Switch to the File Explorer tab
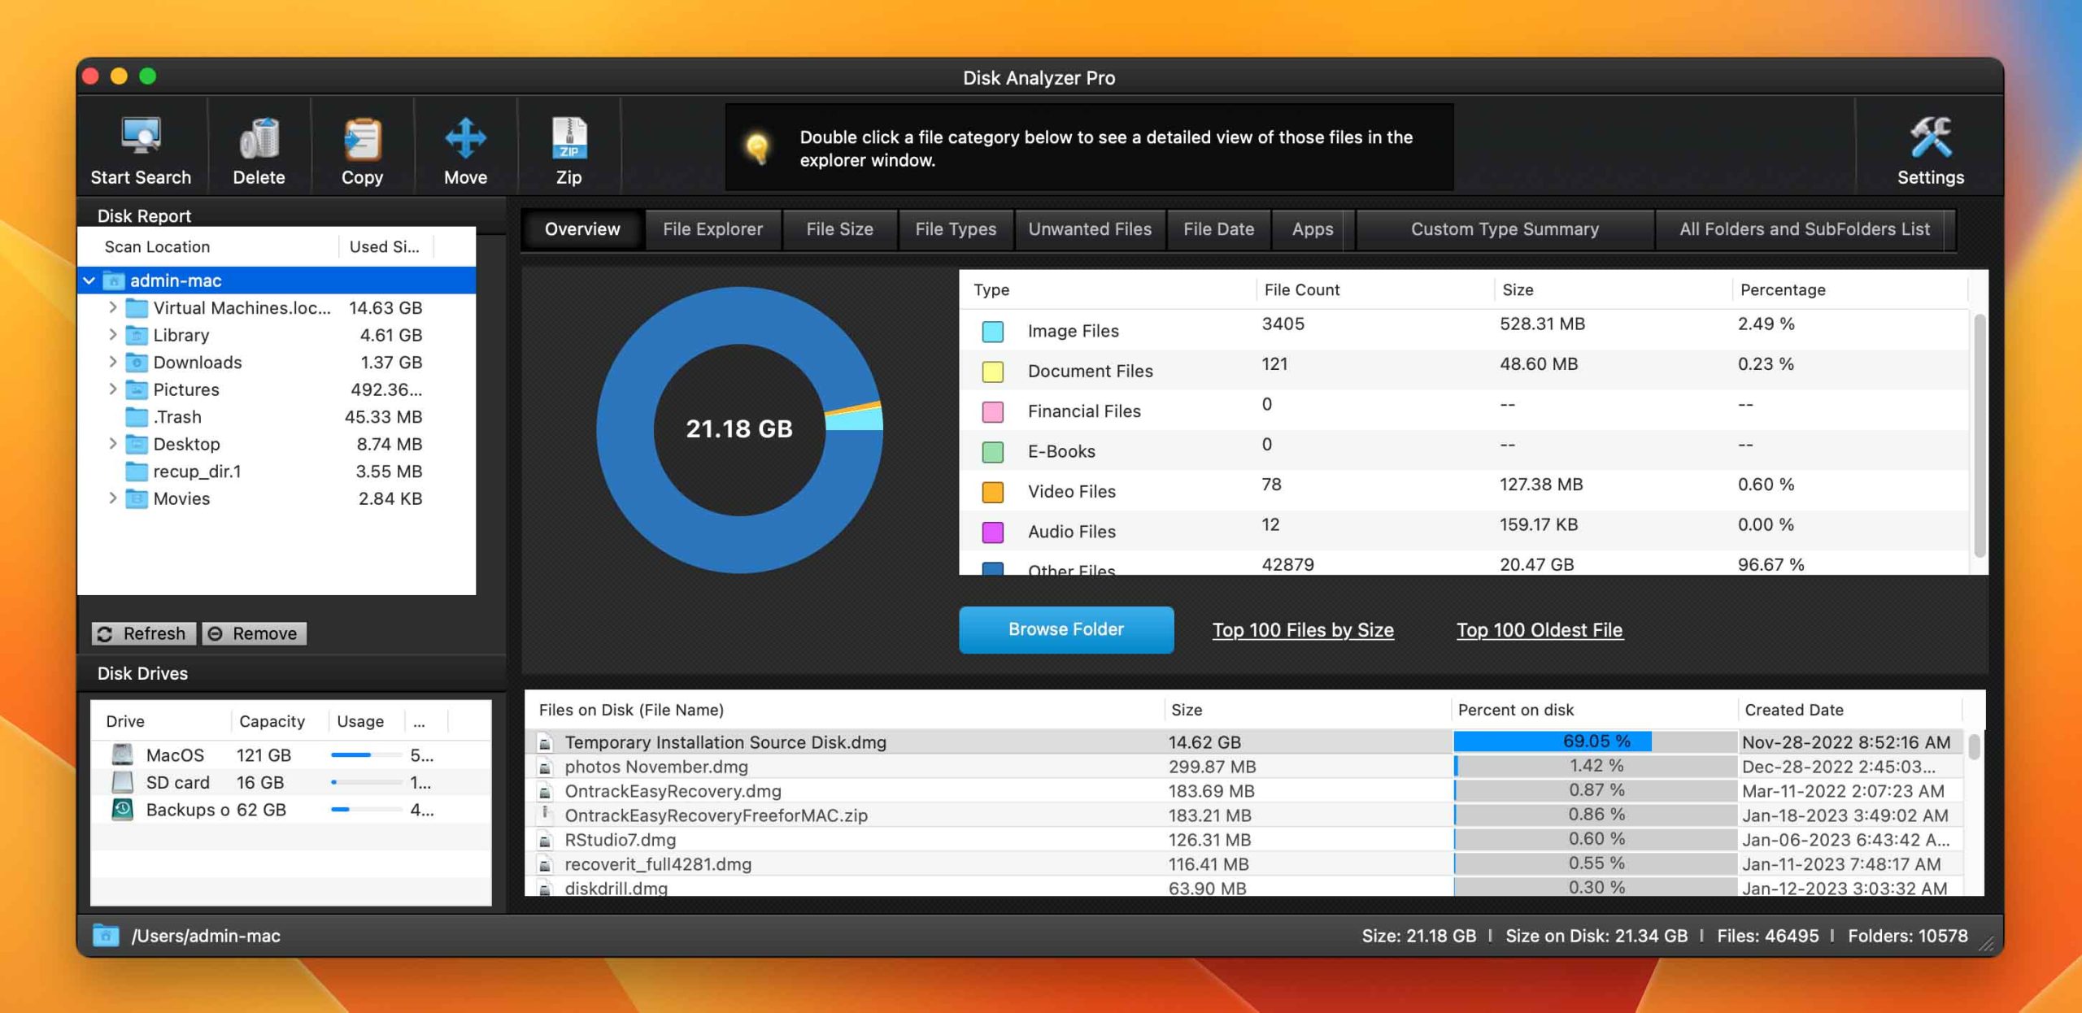This screenshot has width=2082, height=1013. pos(713,228)
